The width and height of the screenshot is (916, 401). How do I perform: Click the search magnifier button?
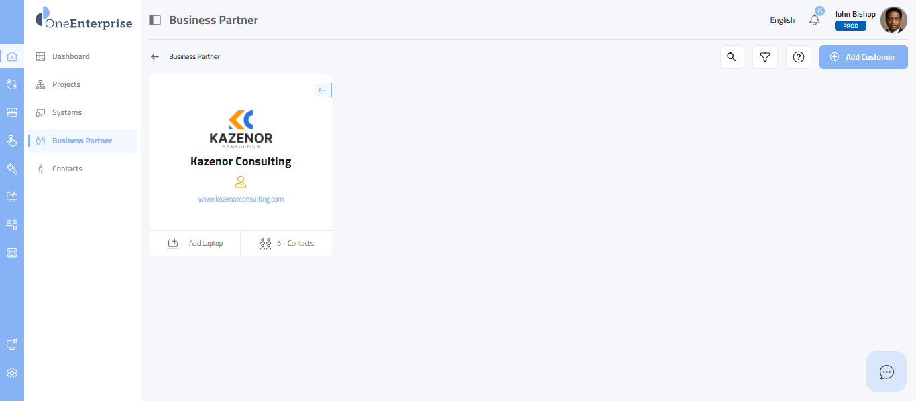pyautogui.click(x=732, y=57)
